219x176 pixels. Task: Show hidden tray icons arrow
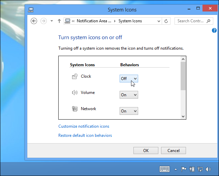click(x=176, y=169)
